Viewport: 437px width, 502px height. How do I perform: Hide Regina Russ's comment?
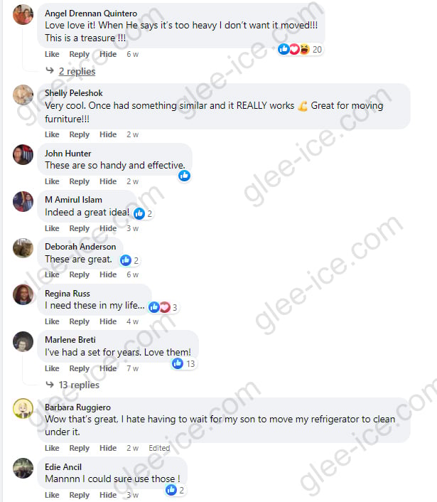tap(108, 321)
